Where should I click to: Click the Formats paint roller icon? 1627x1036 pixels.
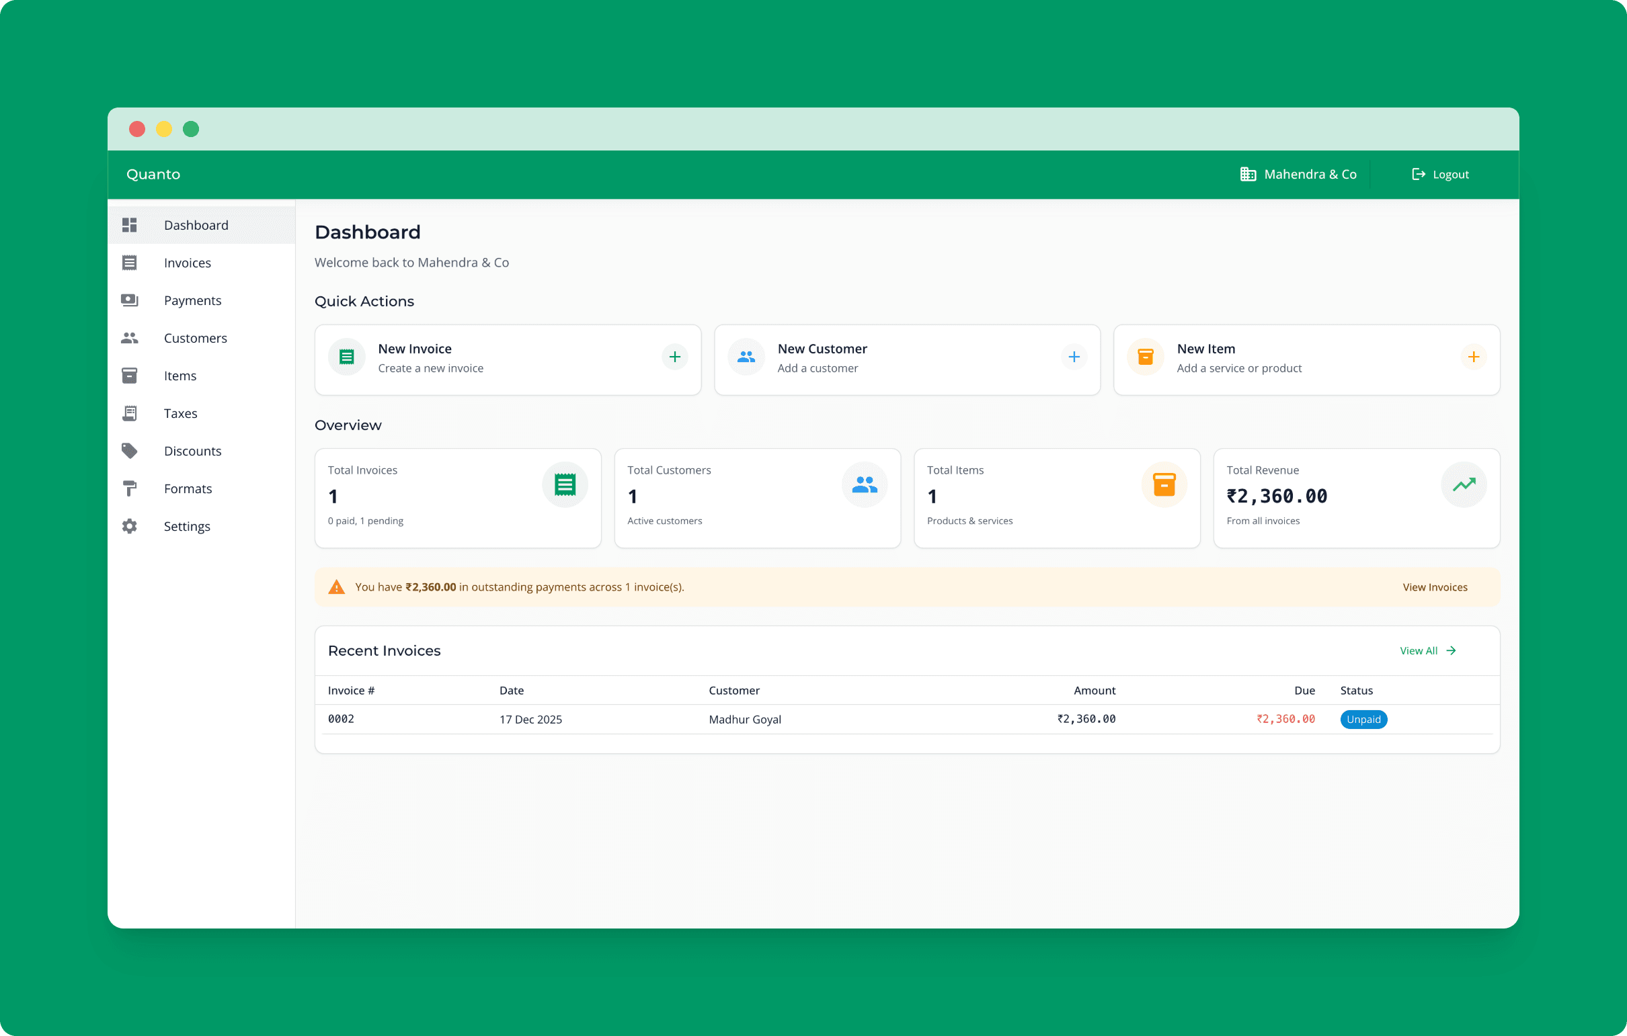pyautogui.click(x=129, y=488)
